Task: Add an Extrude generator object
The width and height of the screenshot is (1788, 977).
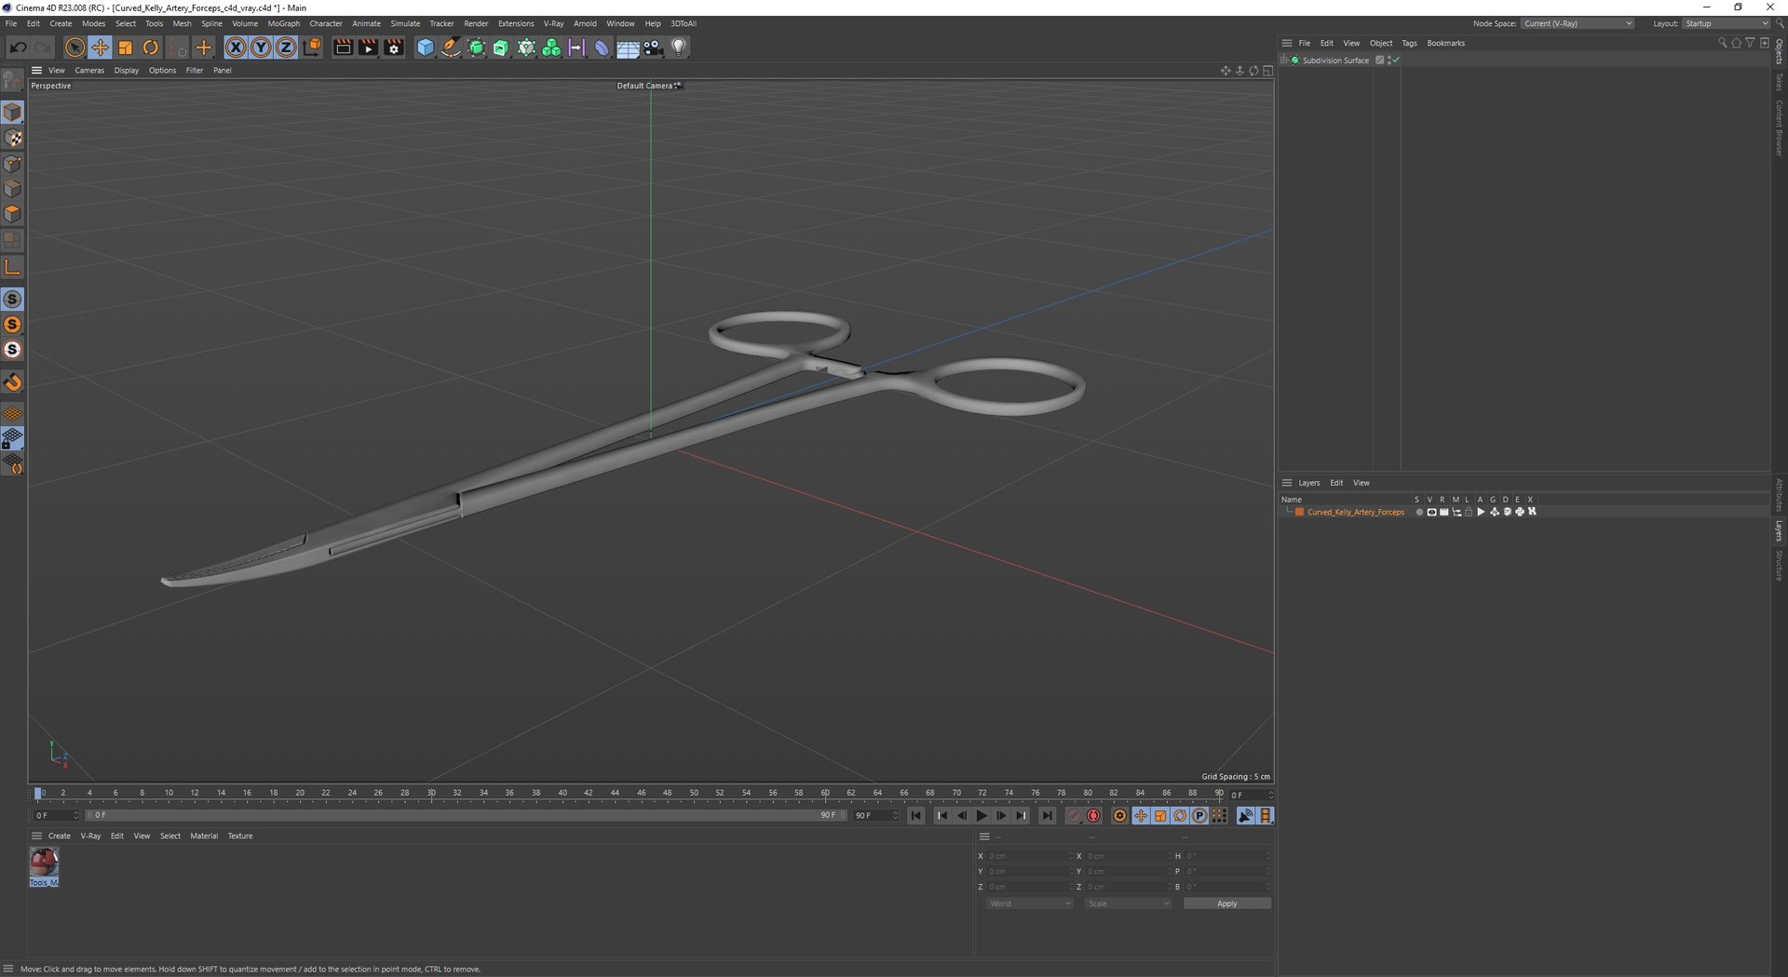Action: point(501,47)
